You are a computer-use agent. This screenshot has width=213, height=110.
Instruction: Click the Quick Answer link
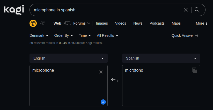(185, 35)
